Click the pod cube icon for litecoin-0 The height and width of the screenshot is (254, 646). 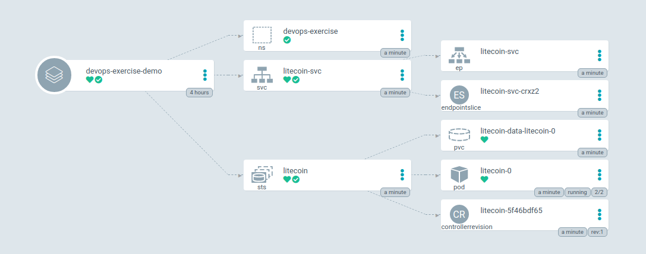[459, 174]
